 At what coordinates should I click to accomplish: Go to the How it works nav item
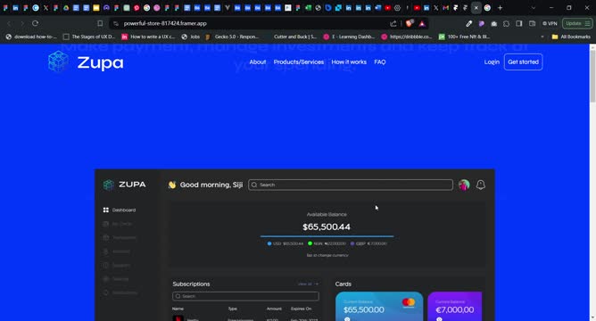point(349,62)
